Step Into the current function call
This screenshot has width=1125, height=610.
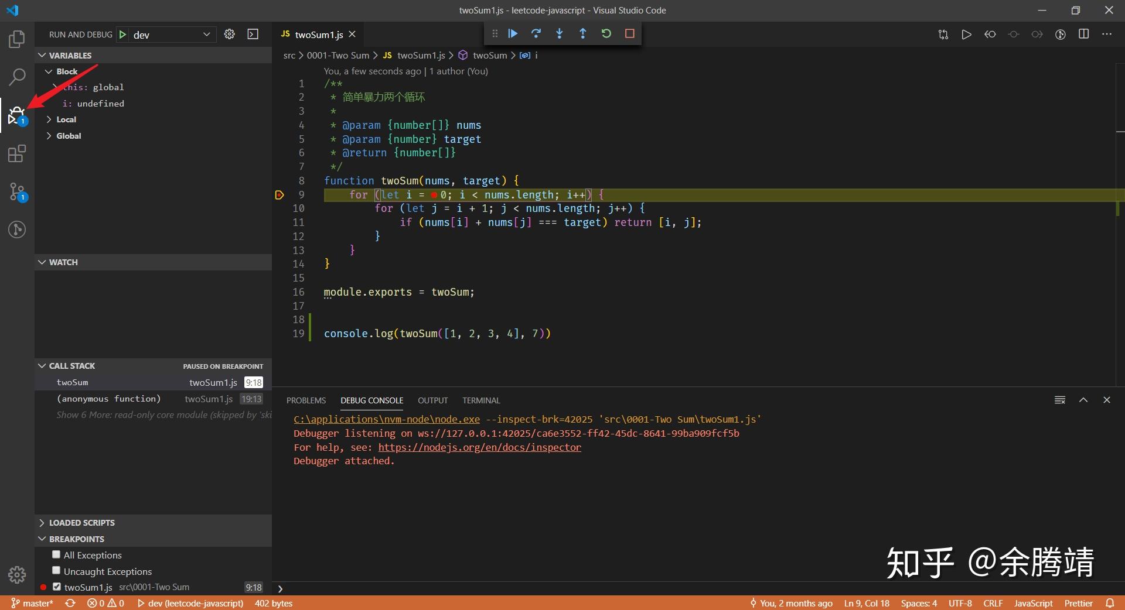(x=560, y=33)
